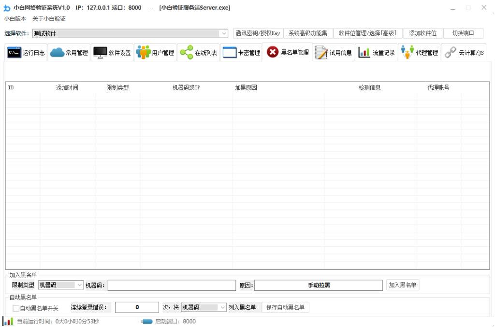Open 用户管理 people icon tab
The height and width of the screenshot is (327, 495).
coord(143,53)
